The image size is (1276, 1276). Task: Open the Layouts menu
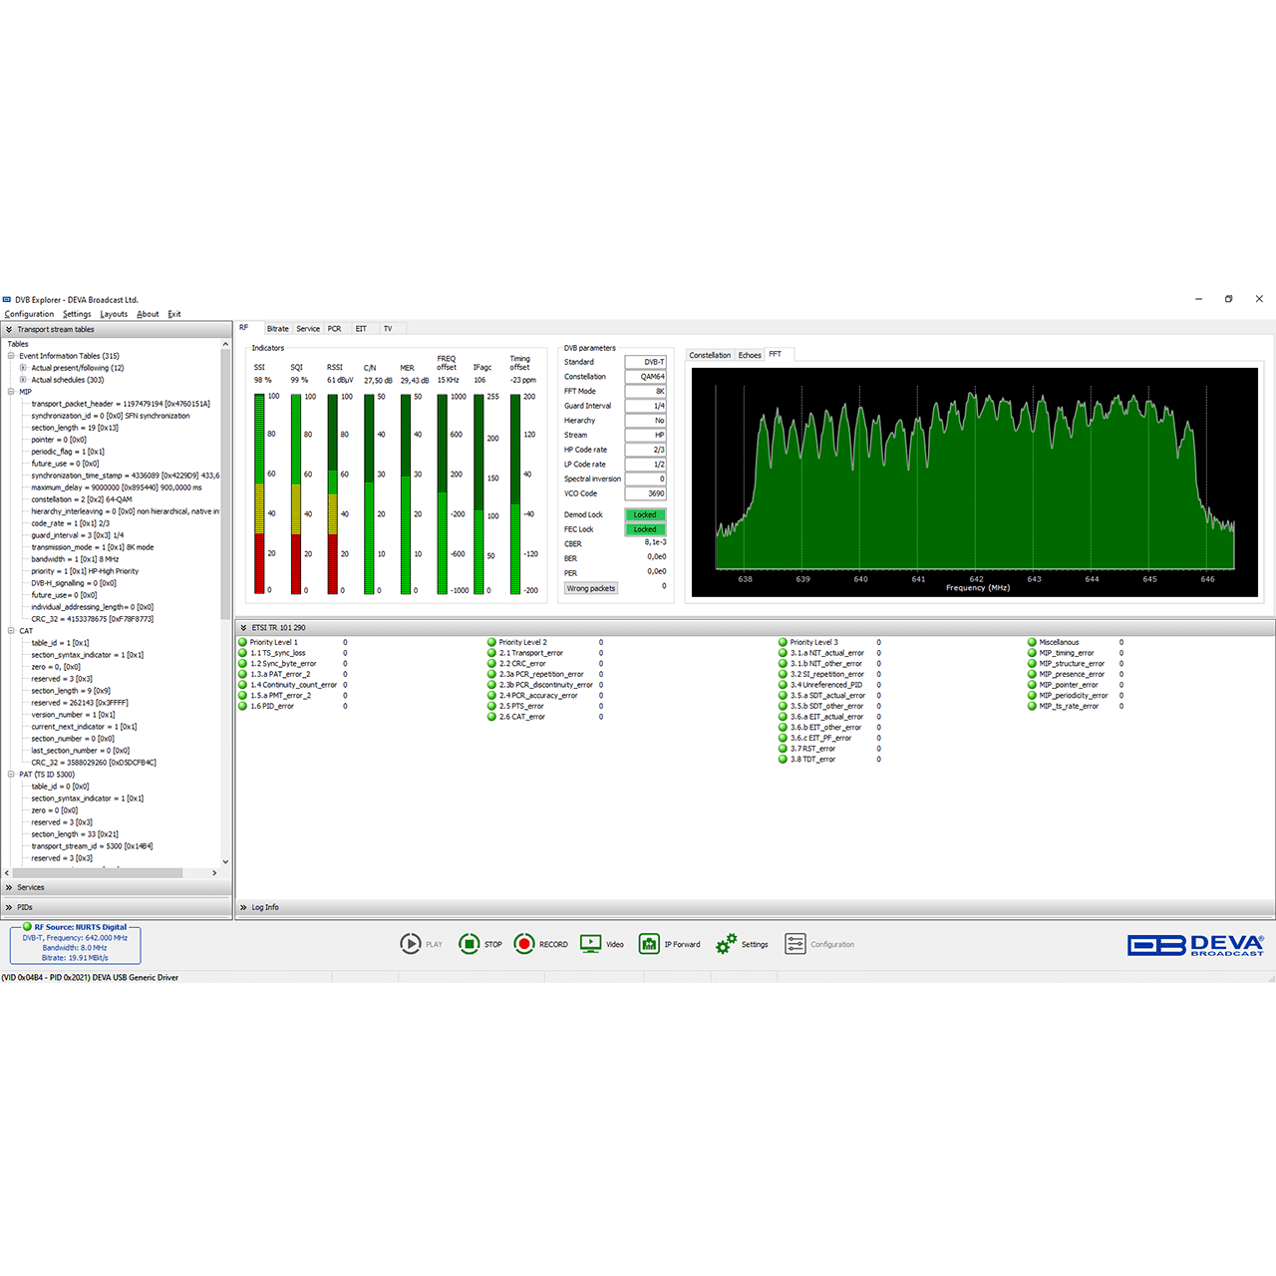(x=114, y=314)
